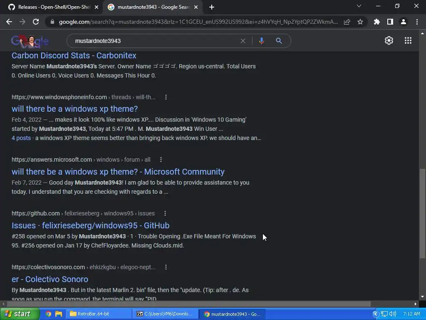Image resolution: width=426 pixels, height=320 pixels.
Task: Click the https://github.com result URL text
Action: click(x=36, y=213)
